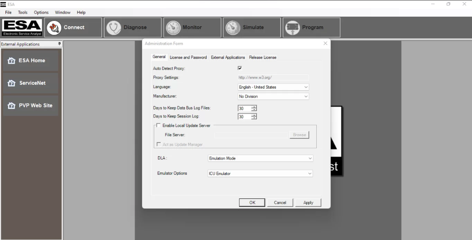Open the Connect section via its stethoscope icon
Screen dimensions: 472x240
pyautogui.click(x=54, y=27)
